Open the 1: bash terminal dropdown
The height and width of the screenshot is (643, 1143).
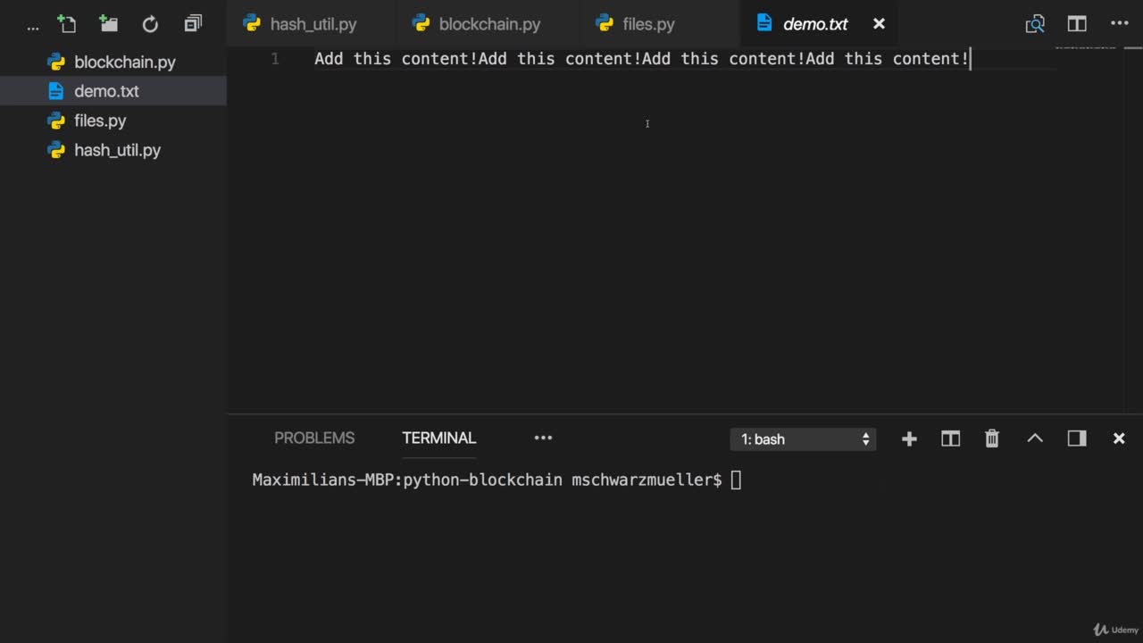click(x=803, y=438)
